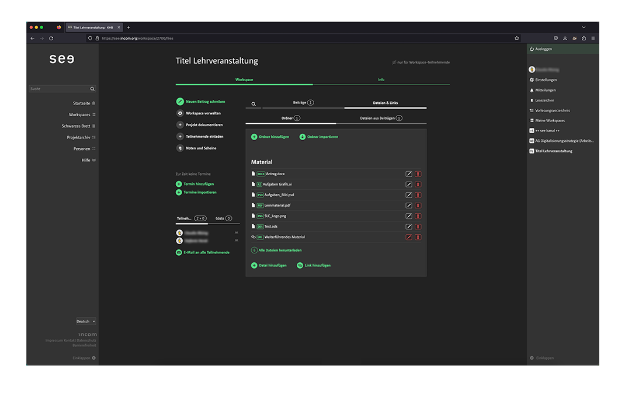Screen dimensions: 625x407
Task: Collapse the left sidebar via Einklappen
Action: point(84,358)
